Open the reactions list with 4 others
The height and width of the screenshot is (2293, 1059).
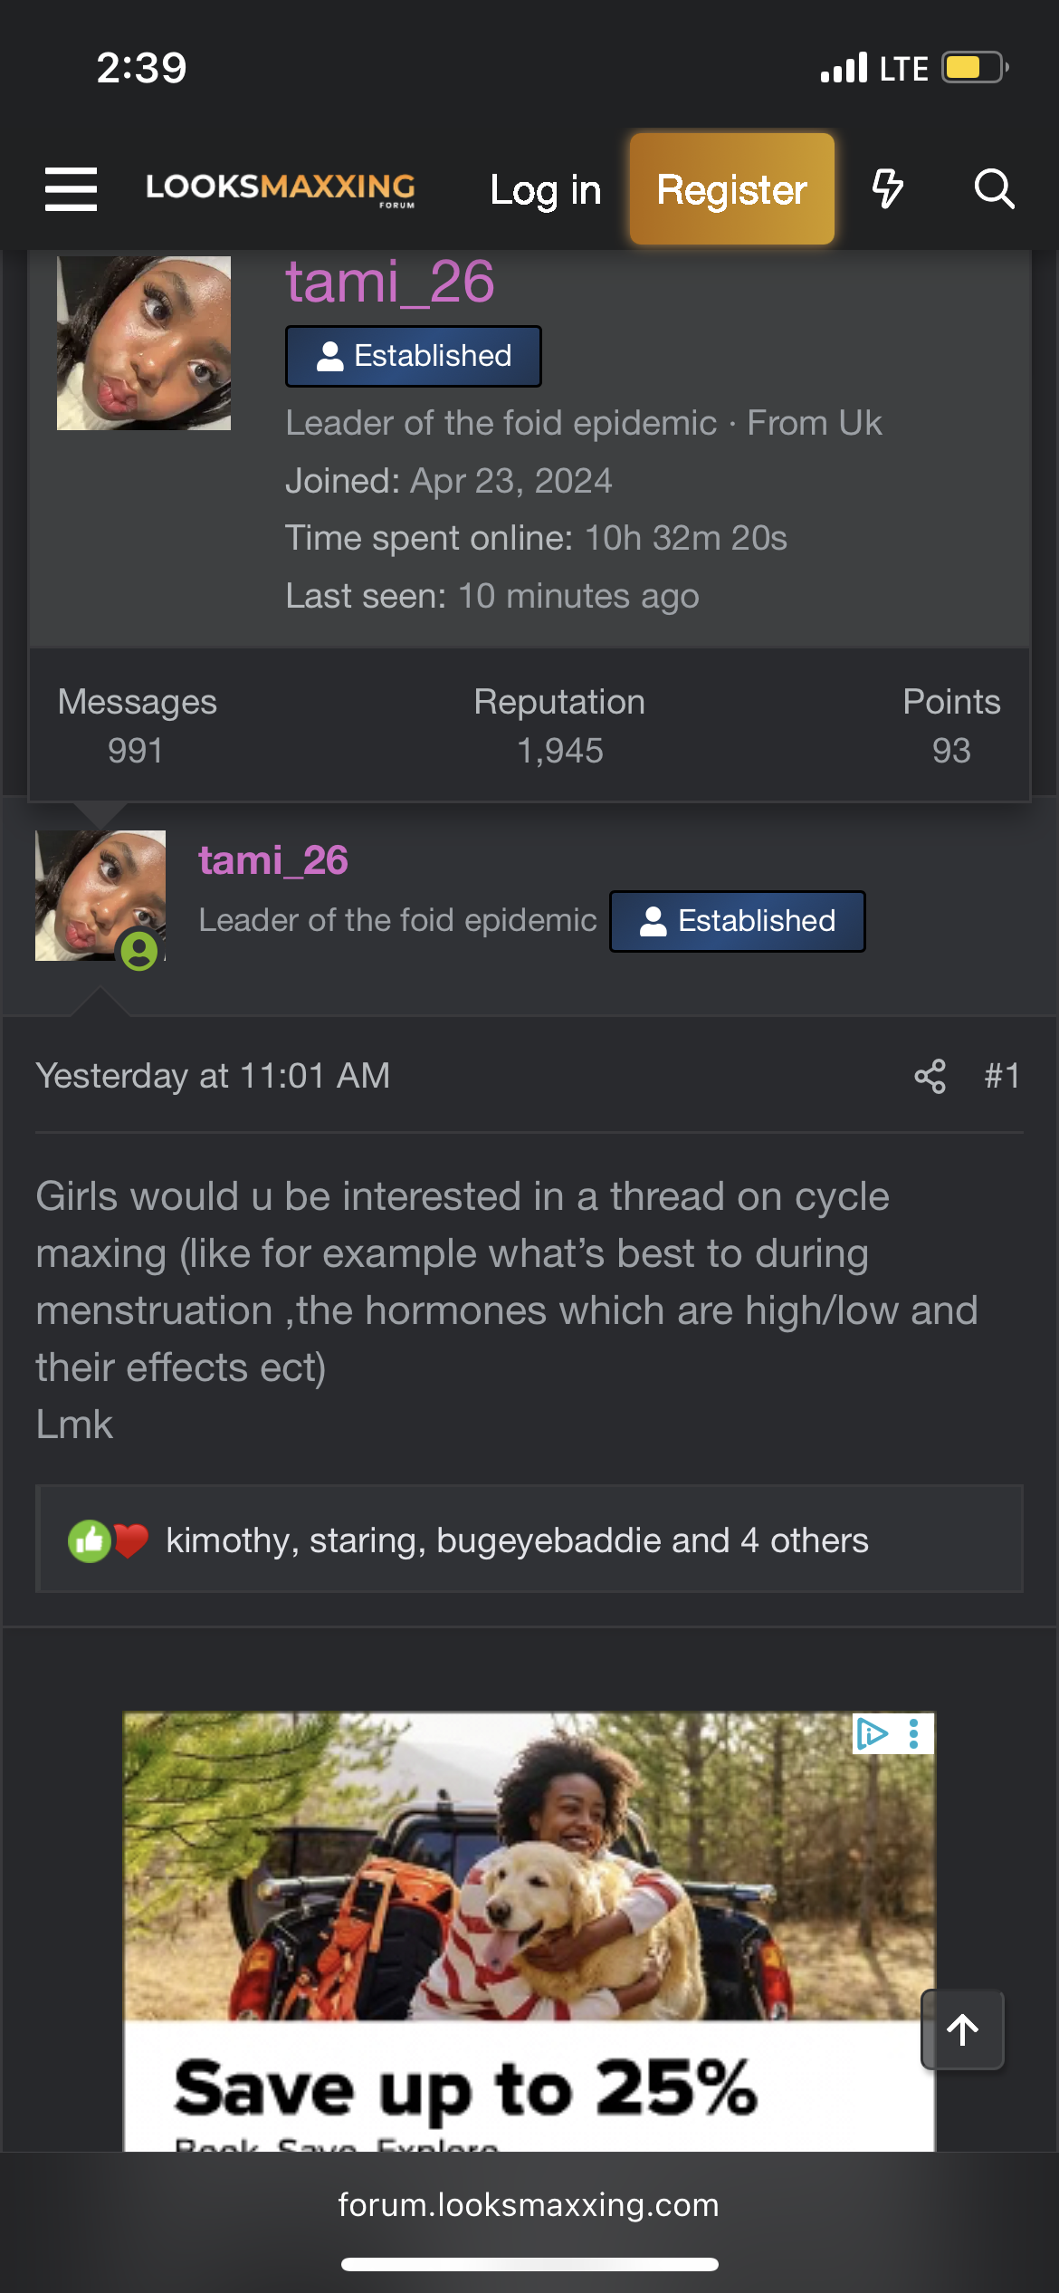coord(517,1540)
